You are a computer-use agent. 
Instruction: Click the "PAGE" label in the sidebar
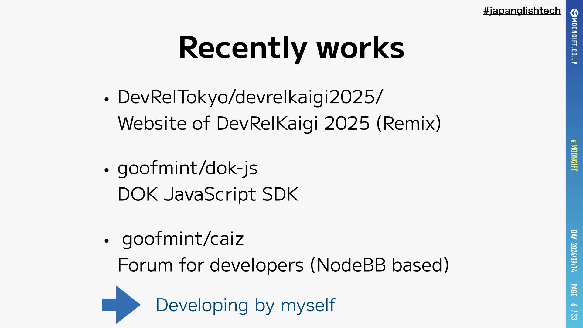tap(573, 290)
